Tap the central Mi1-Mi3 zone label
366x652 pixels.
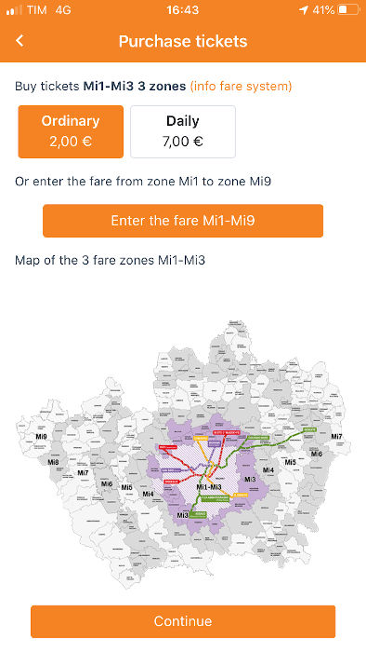(209, 487)
